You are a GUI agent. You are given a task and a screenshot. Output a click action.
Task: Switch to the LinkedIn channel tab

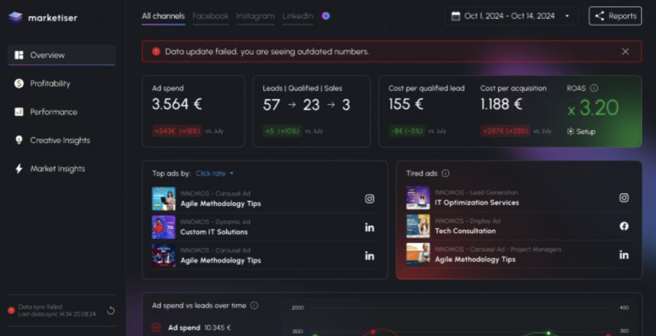click(298, 16)
